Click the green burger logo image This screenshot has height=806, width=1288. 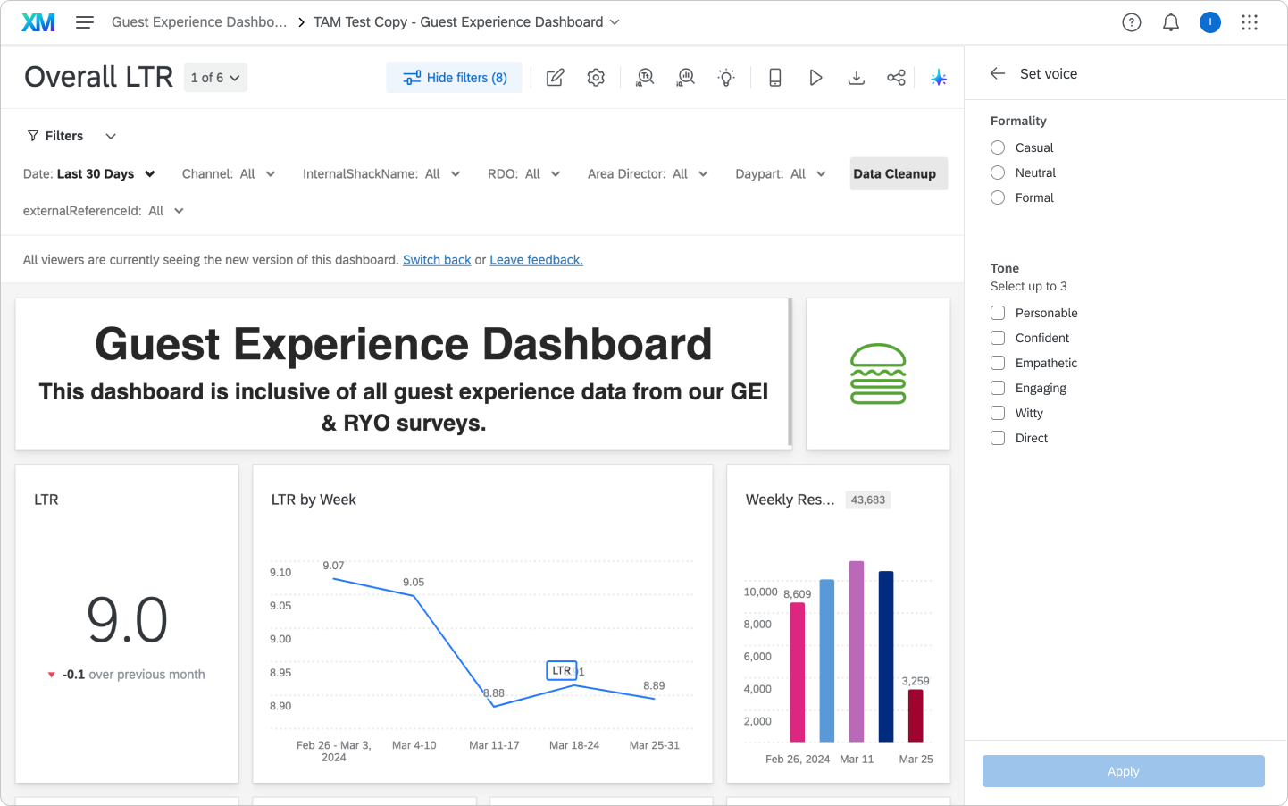(x=878, y=374)
